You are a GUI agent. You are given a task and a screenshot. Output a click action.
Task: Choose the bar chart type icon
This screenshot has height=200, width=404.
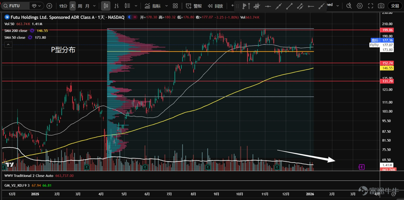pos(116,6)
